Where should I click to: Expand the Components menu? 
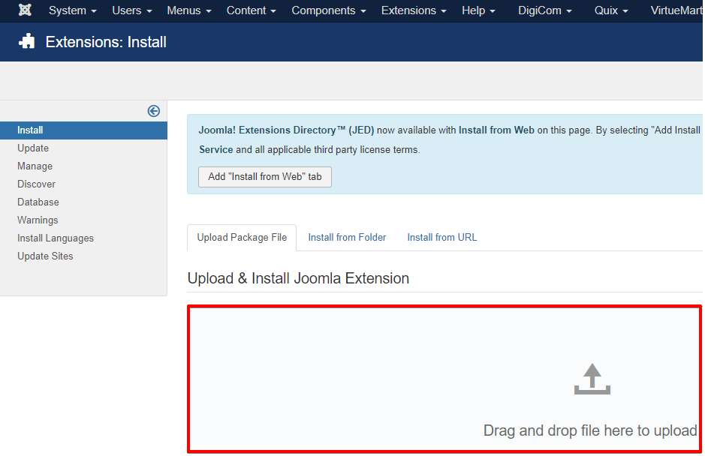point(328,10)
